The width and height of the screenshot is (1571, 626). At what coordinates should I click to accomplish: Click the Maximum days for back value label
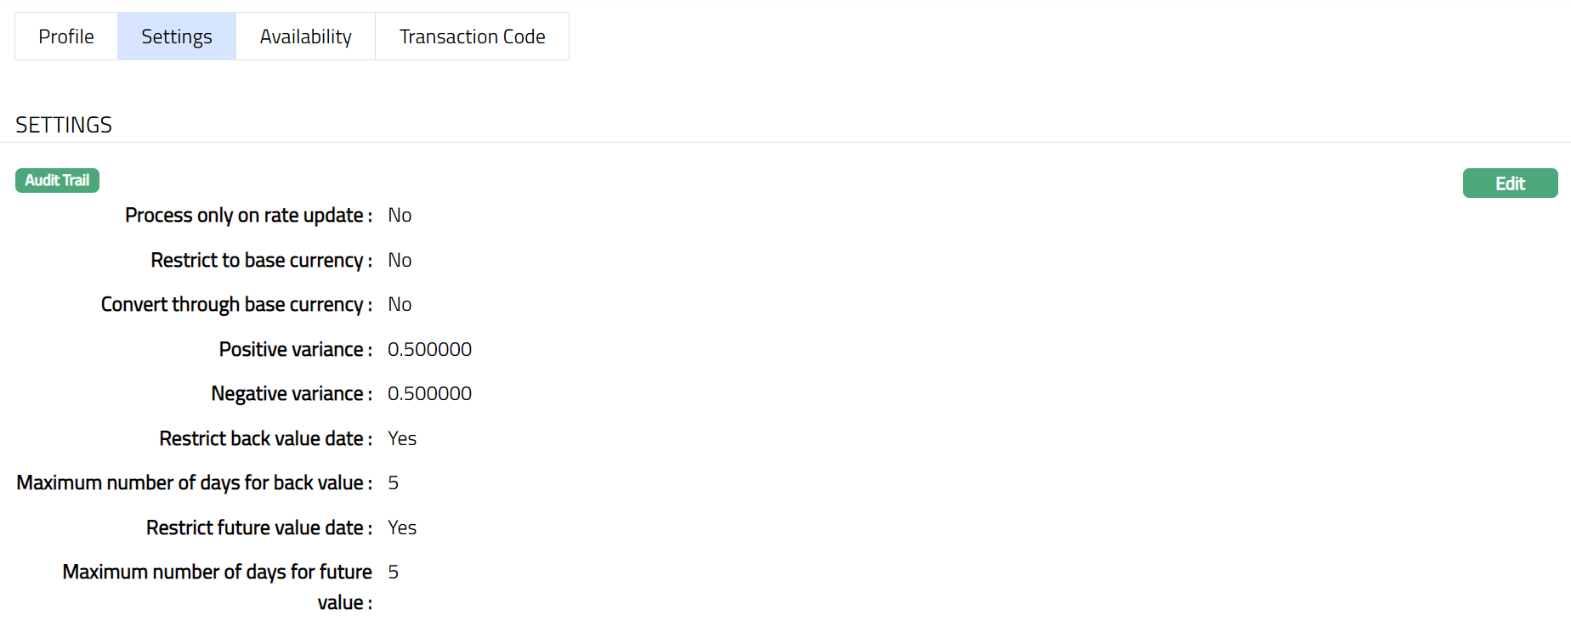(194, 483)
